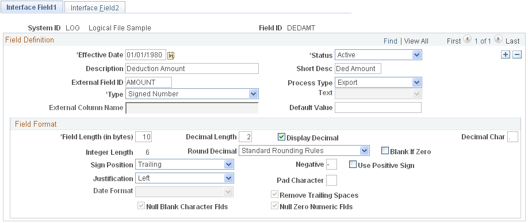Open the Round Decimal dropdown
Image resolution: width=528 pixels, height=223 pixels.
pyautogui.click(x=304, y=151)
